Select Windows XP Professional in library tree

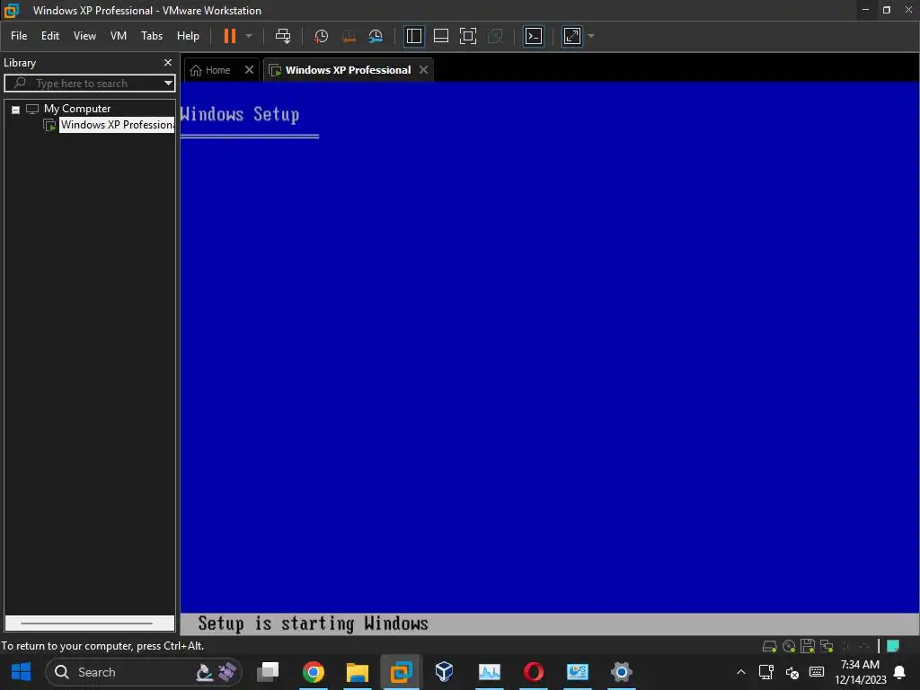point(117,125)
